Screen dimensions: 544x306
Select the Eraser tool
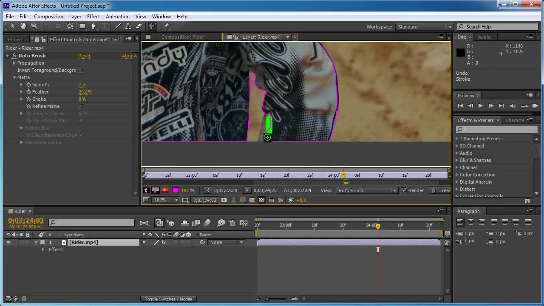[139, 26]
